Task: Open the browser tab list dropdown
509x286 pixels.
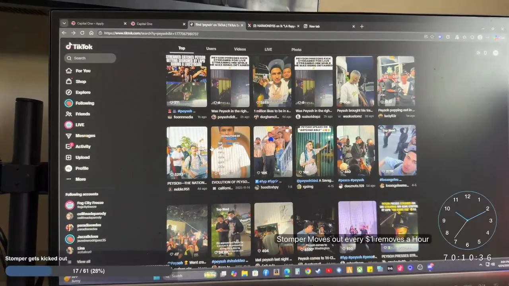Action: pos(64,23)
